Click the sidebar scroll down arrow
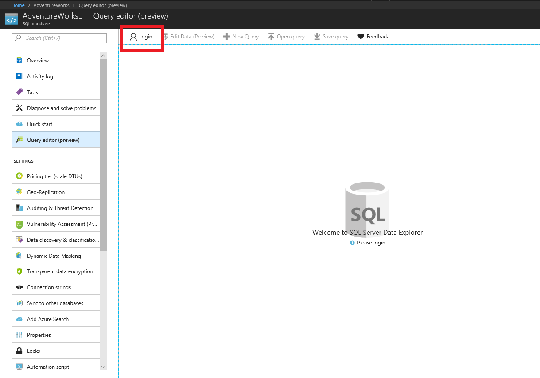Image resolution: width=540 pixels, height=378 pixels. tap(103, 367)
